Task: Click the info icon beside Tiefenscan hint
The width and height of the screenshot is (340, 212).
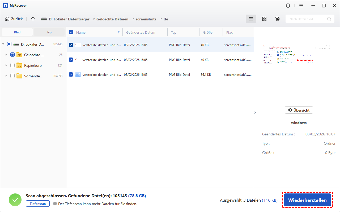Action: [55, 204]
